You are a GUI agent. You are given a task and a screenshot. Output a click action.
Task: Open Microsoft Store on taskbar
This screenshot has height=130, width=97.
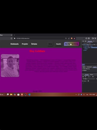(18, 94)
